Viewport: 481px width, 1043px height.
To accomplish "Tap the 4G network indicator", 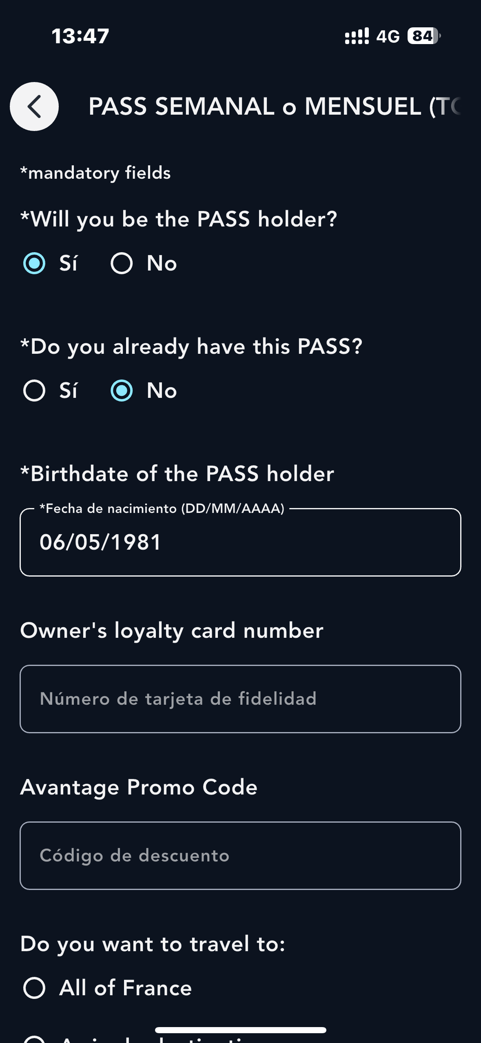I will (x=388, y=37).
